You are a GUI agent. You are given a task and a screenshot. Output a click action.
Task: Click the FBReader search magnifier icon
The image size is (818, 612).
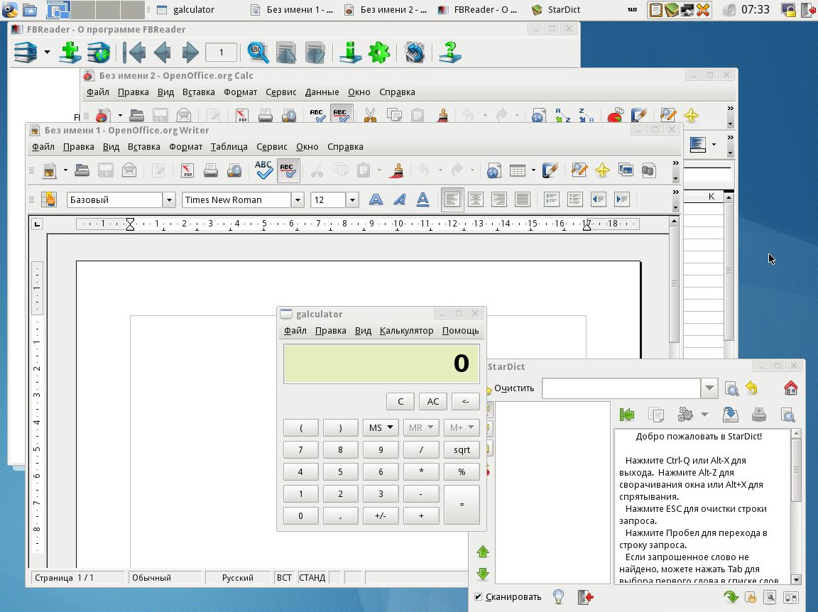tap(258, 53)
